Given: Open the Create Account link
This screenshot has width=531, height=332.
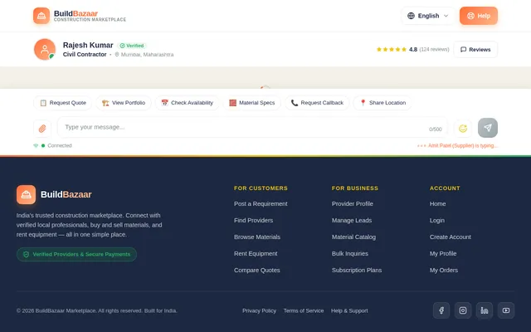Looking at the screenshot, I should pos(450,237).
